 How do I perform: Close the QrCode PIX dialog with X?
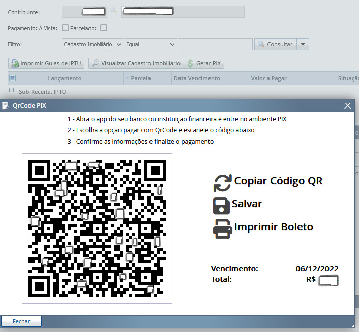348,106
